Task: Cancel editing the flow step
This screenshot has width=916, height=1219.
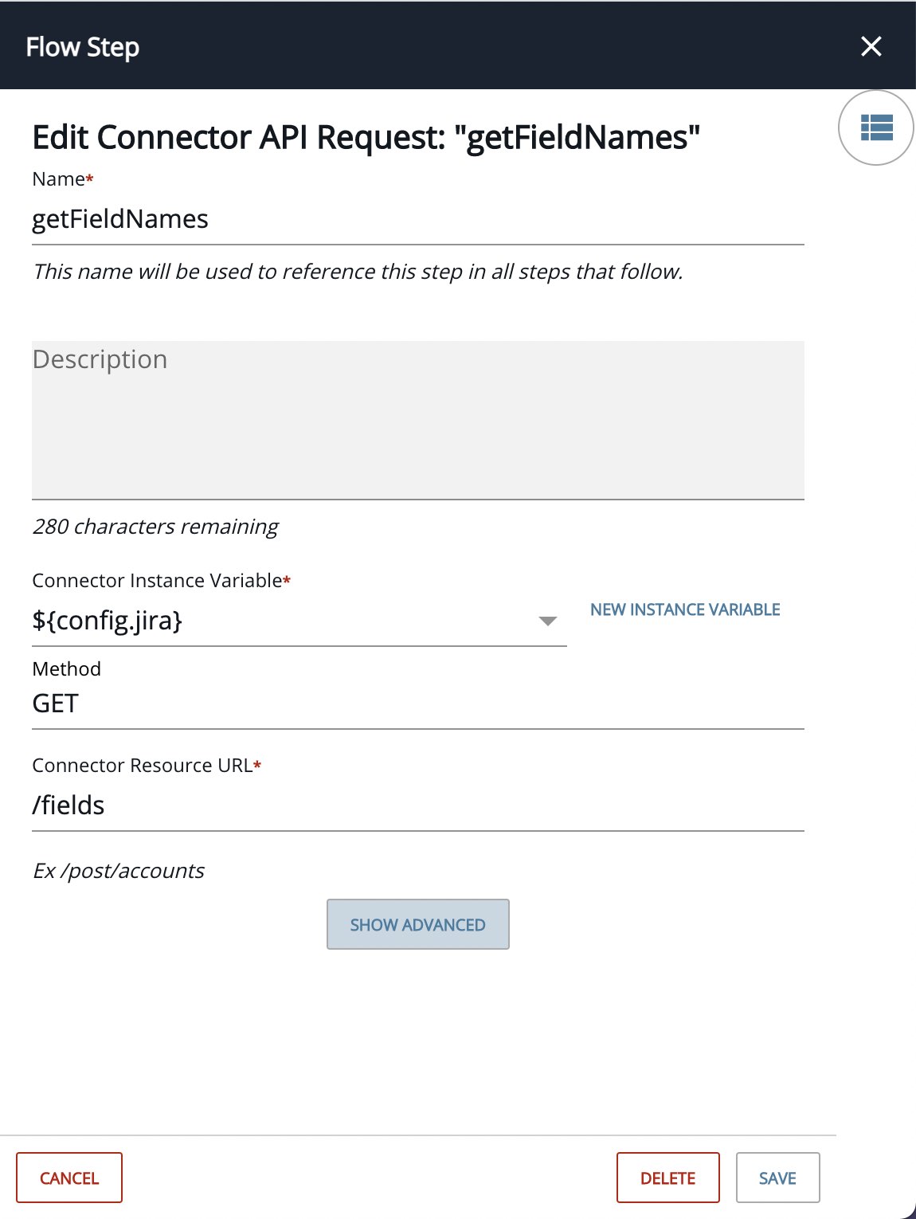Action: click(69, 1178)
